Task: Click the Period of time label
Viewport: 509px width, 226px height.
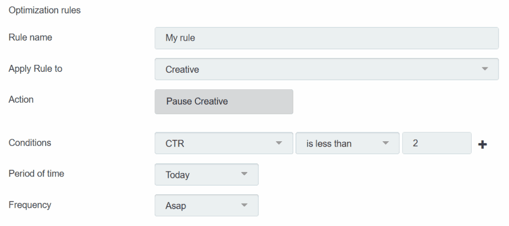Action: [x=36, y=173]
